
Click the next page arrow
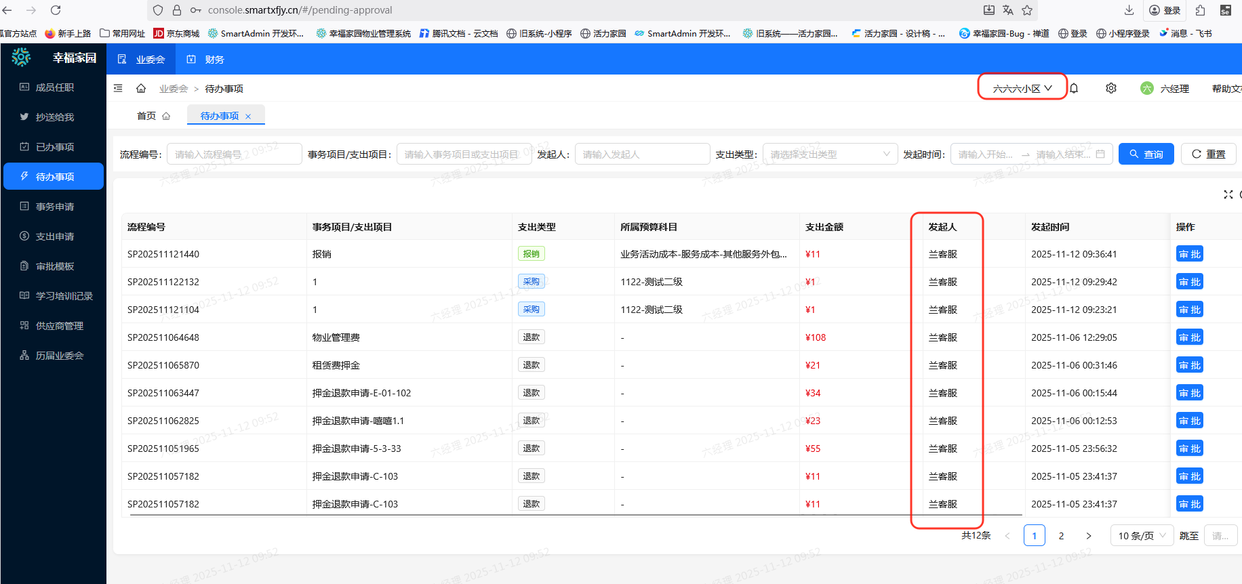click(x=1088, y=536)
